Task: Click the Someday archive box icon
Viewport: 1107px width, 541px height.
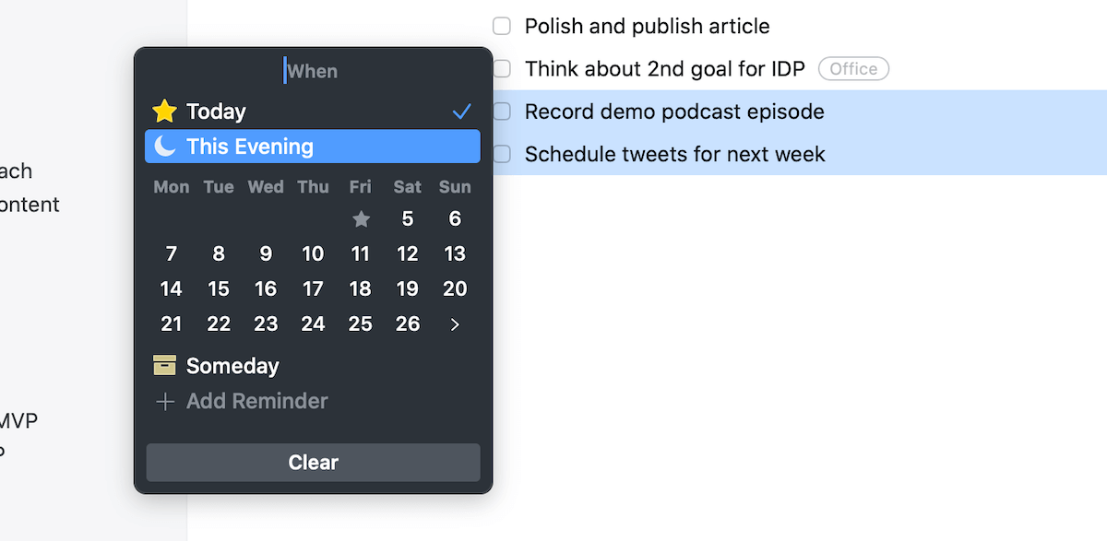Action: point(164,365)
